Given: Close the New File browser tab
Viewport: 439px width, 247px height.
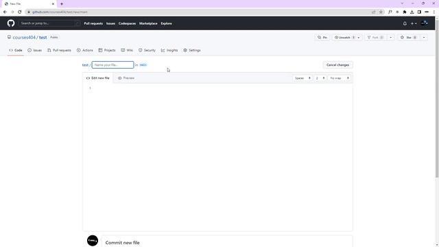Looking at the screenshot, I should point(53,4).
